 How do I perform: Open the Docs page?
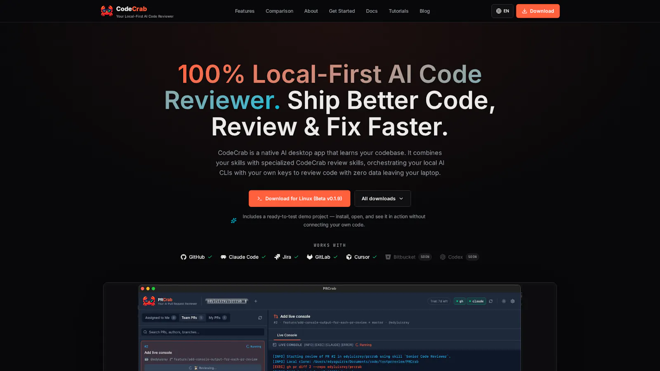tap(372, 11)
